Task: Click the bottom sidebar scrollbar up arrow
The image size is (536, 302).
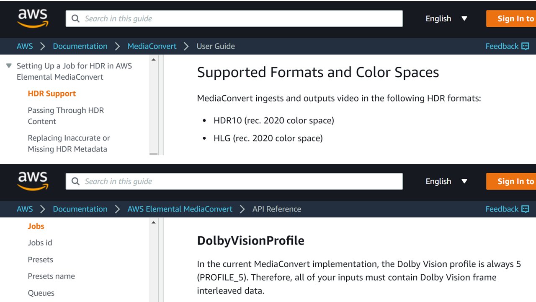Action: [x=153, y=222]
